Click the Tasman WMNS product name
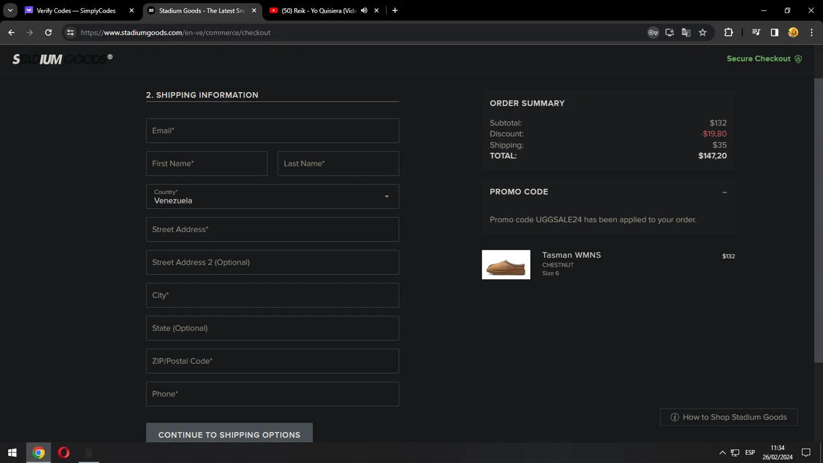 pos(571,255)
